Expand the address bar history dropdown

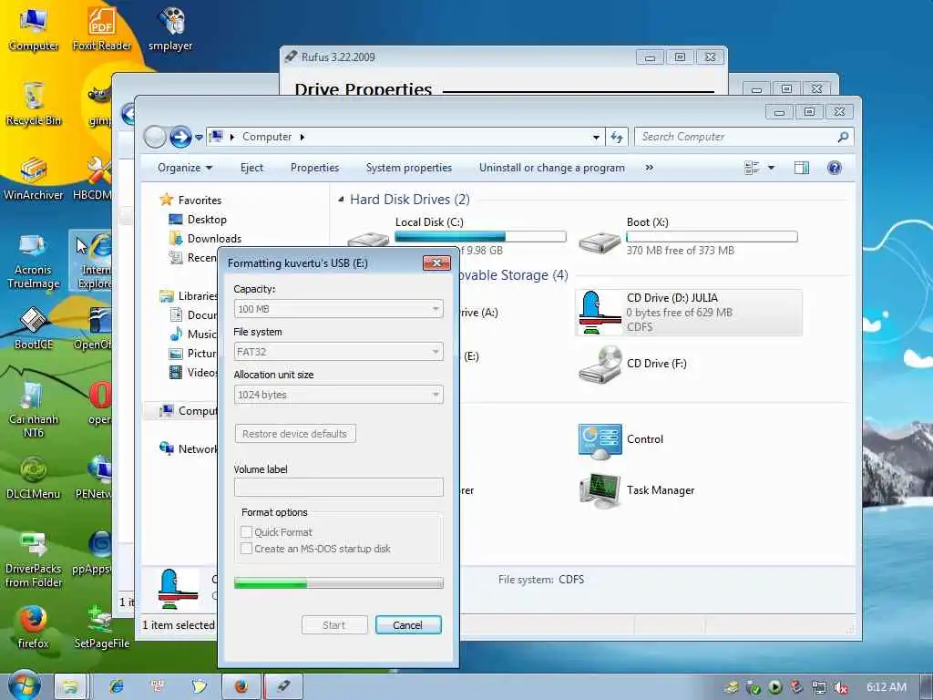(x=596, y=138)
